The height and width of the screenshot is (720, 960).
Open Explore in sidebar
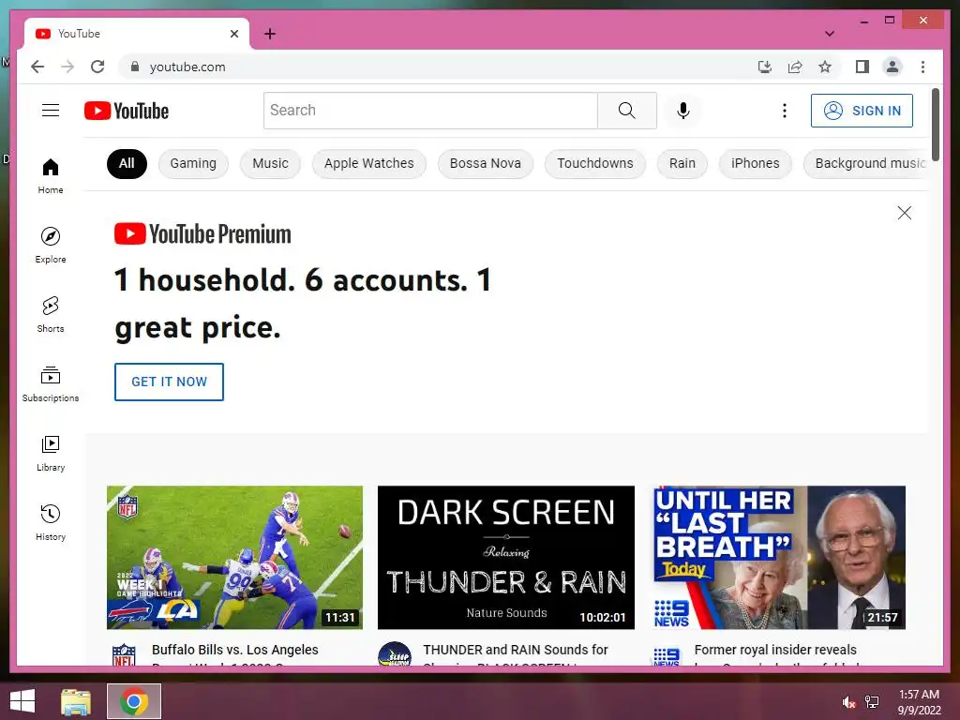click(x=51, y=245)
